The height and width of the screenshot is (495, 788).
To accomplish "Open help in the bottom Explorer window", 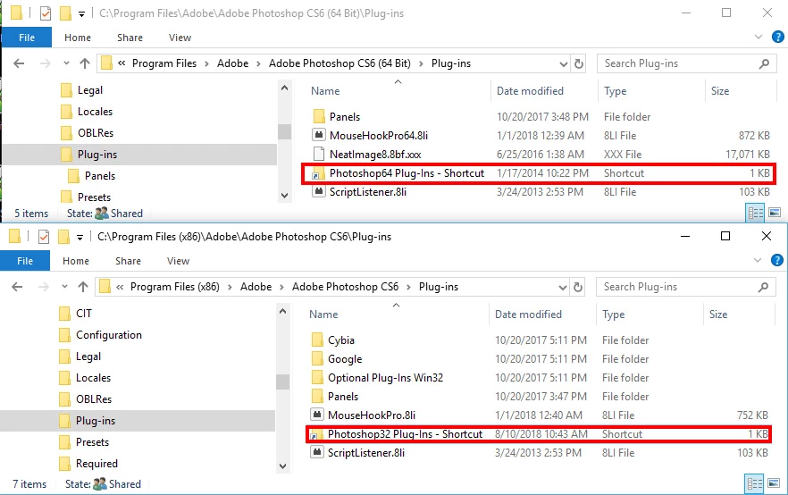I will (x=777, y=260).
